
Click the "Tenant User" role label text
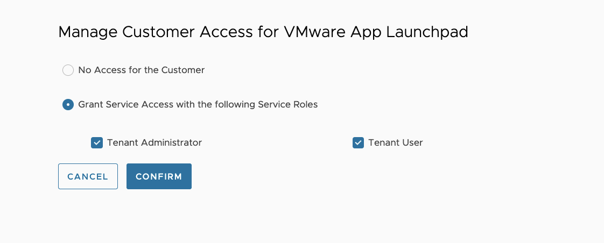pyautogui.click(x=396, y=143)
